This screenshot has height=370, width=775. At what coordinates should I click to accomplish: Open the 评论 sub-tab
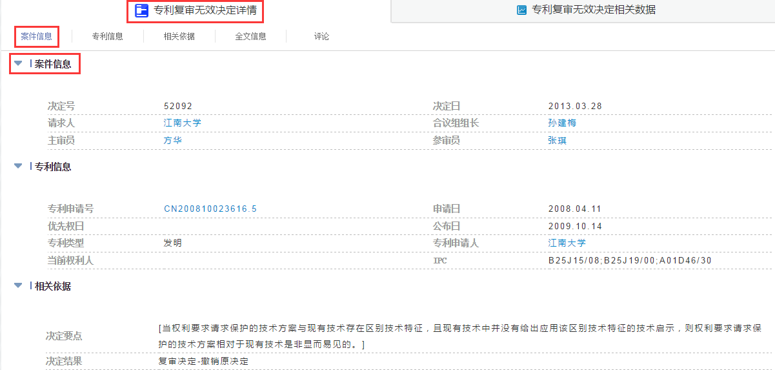click(x=321, y=36)
